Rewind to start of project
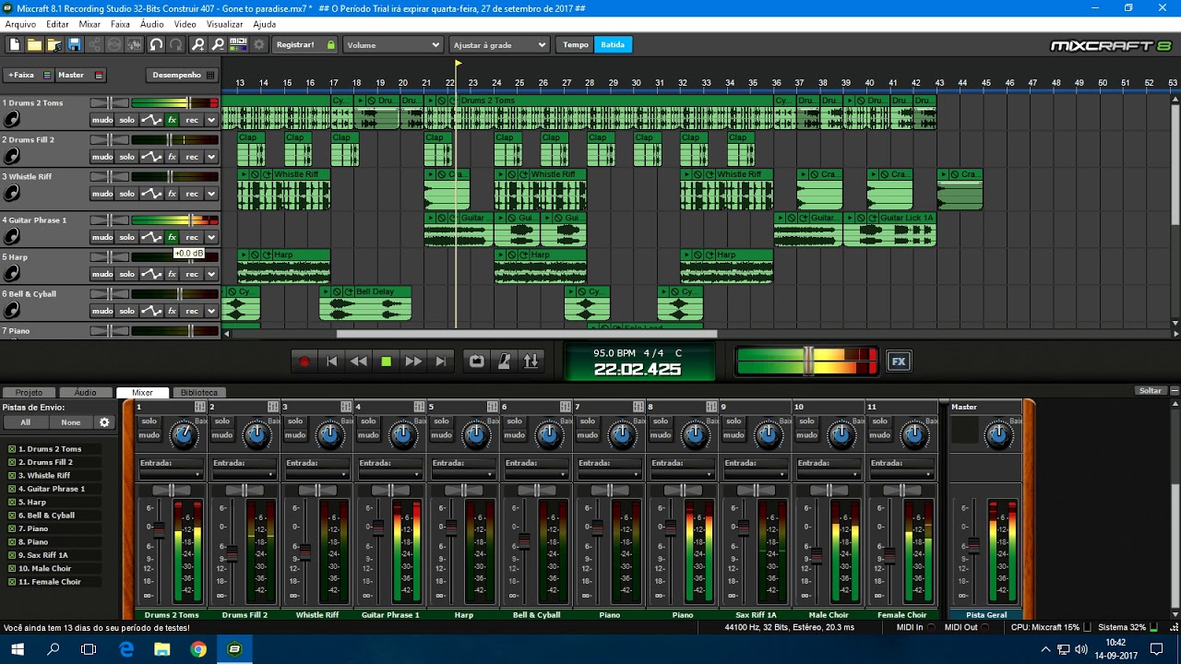The width and height of the screenshot is (1181, 664). [332, 362]
